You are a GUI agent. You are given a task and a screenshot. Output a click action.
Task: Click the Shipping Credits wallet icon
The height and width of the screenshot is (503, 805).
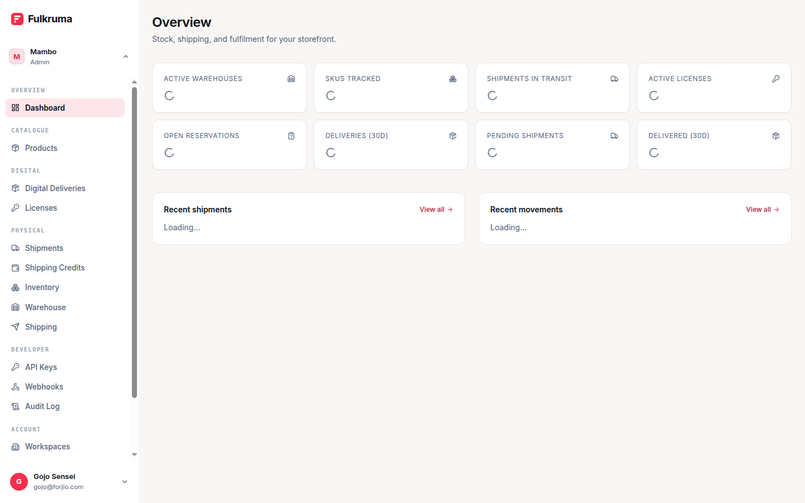[16, 268]
